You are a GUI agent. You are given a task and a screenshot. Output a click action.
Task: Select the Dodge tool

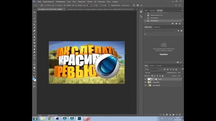pyautogui.click(x=34, y=52)
